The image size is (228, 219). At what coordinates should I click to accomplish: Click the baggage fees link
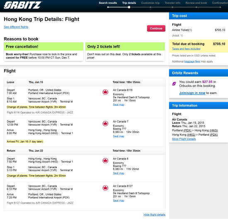click(192, 62)
